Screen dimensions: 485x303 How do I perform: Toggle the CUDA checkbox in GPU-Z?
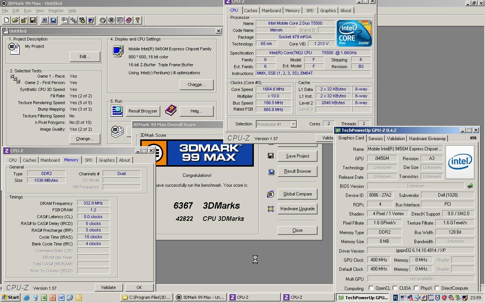[x=395, y=288]
